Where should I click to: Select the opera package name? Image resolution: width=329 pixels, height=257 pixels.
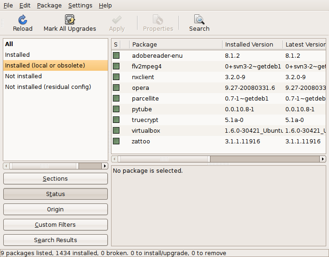pyautogui.click(x=140, y=88)
